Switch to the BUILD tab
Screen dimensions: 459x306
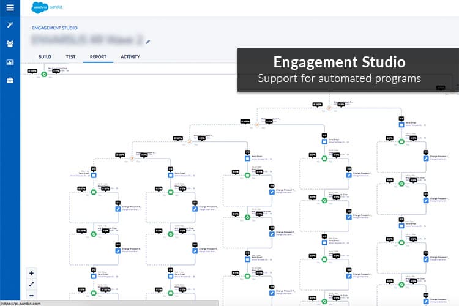coord(45,57)
